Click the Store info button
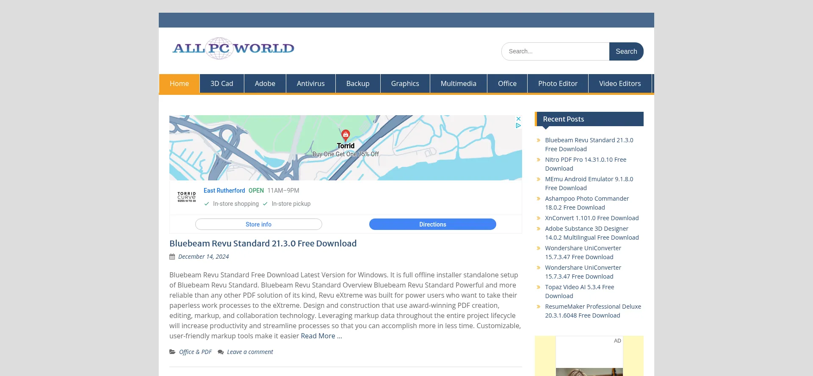Image resolution: width=813 pixels, height=376 pixels. (x=259, y=224)
